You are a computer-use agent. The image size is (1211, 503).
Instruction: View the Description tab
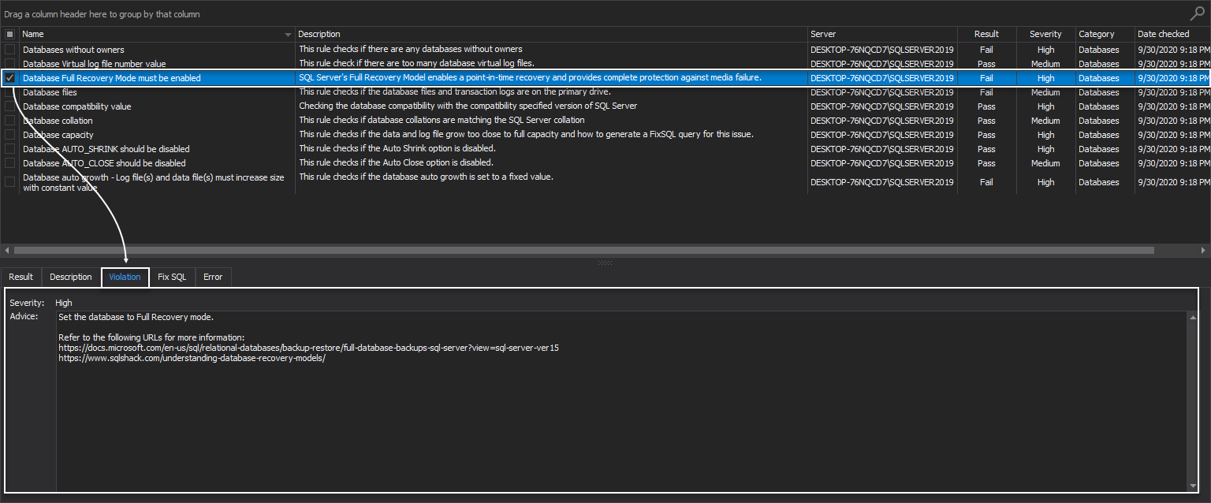[70, 277]
